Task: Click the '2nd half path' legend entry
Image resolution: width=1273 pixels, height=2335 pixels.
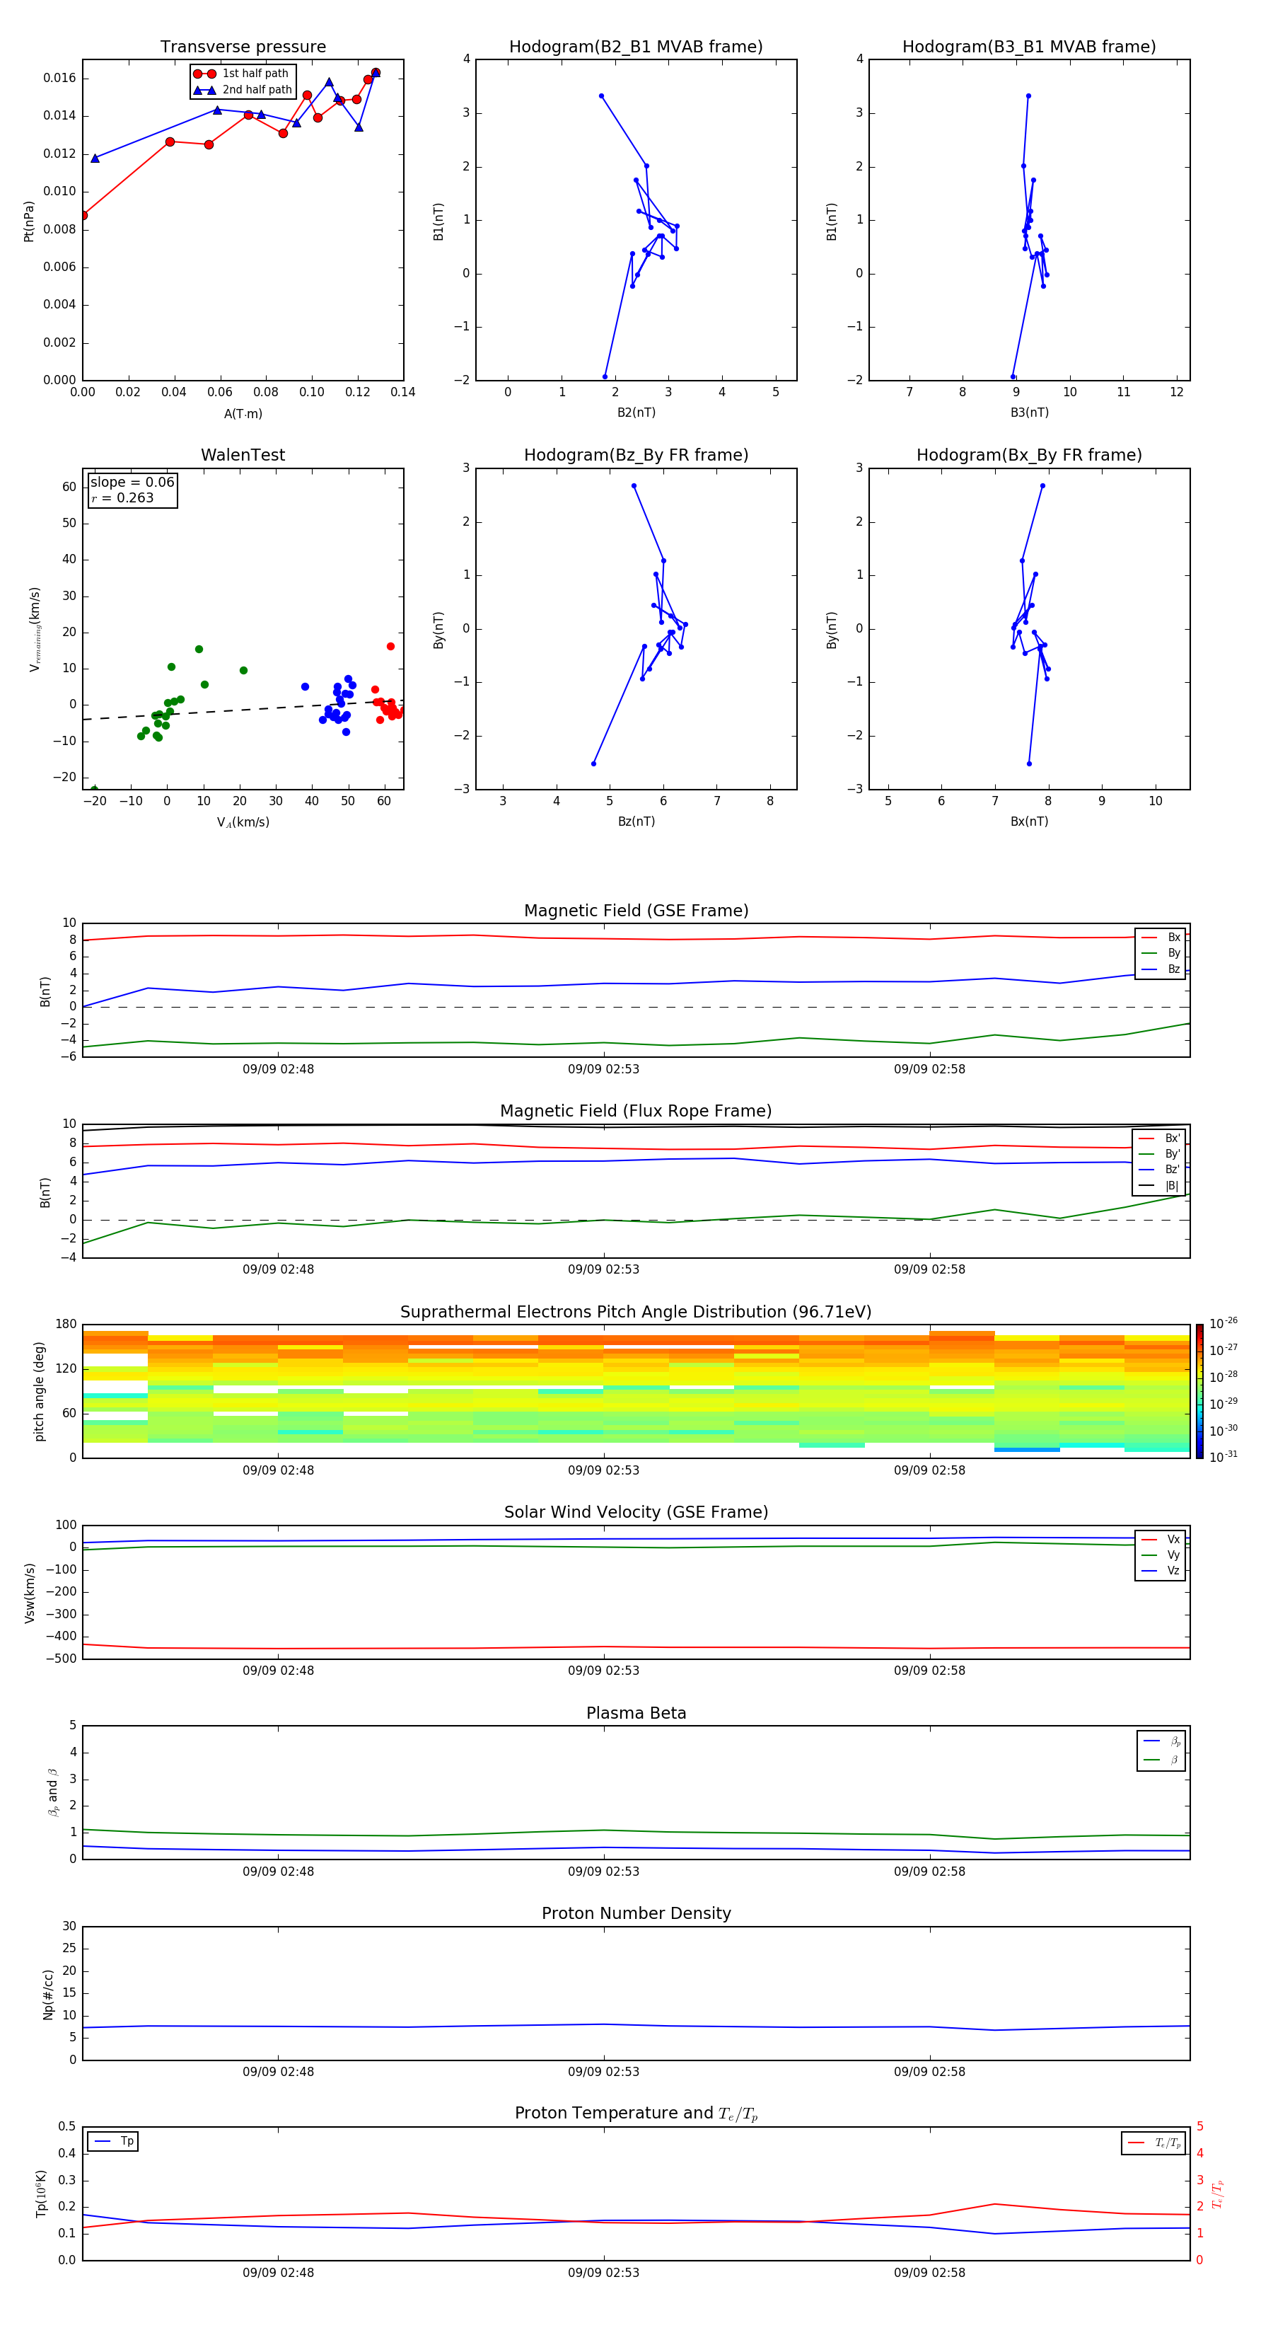Action: pos(242,90)
